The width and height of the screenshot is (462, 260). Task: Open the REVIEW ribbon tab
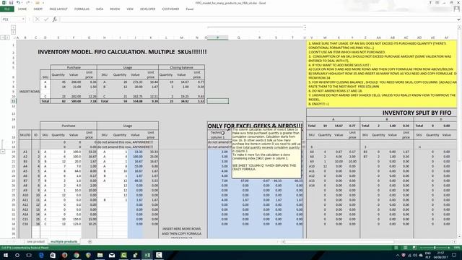point(115,9)
